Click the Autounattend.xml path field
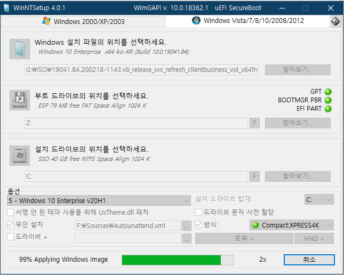This screenshot has width=344, height=275. click(127, 225)
